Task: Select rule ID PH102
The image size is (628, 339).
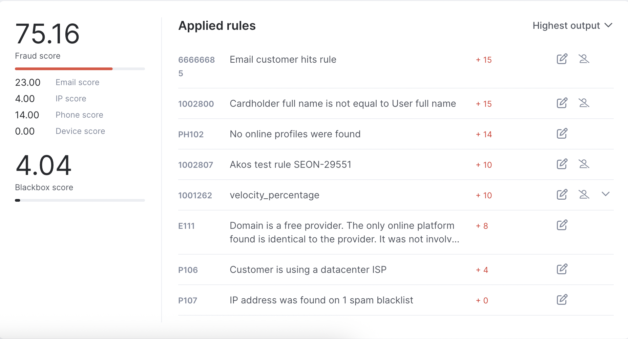Action: click(191, 134)
